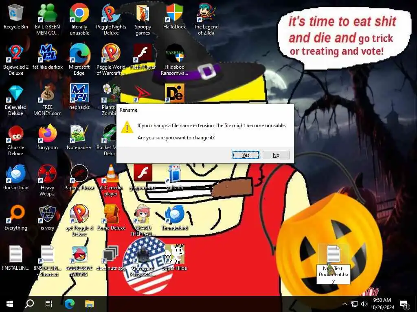Select Zuma Deluxe icon
The image size is (417, 312).
click(x=111, y=218)
